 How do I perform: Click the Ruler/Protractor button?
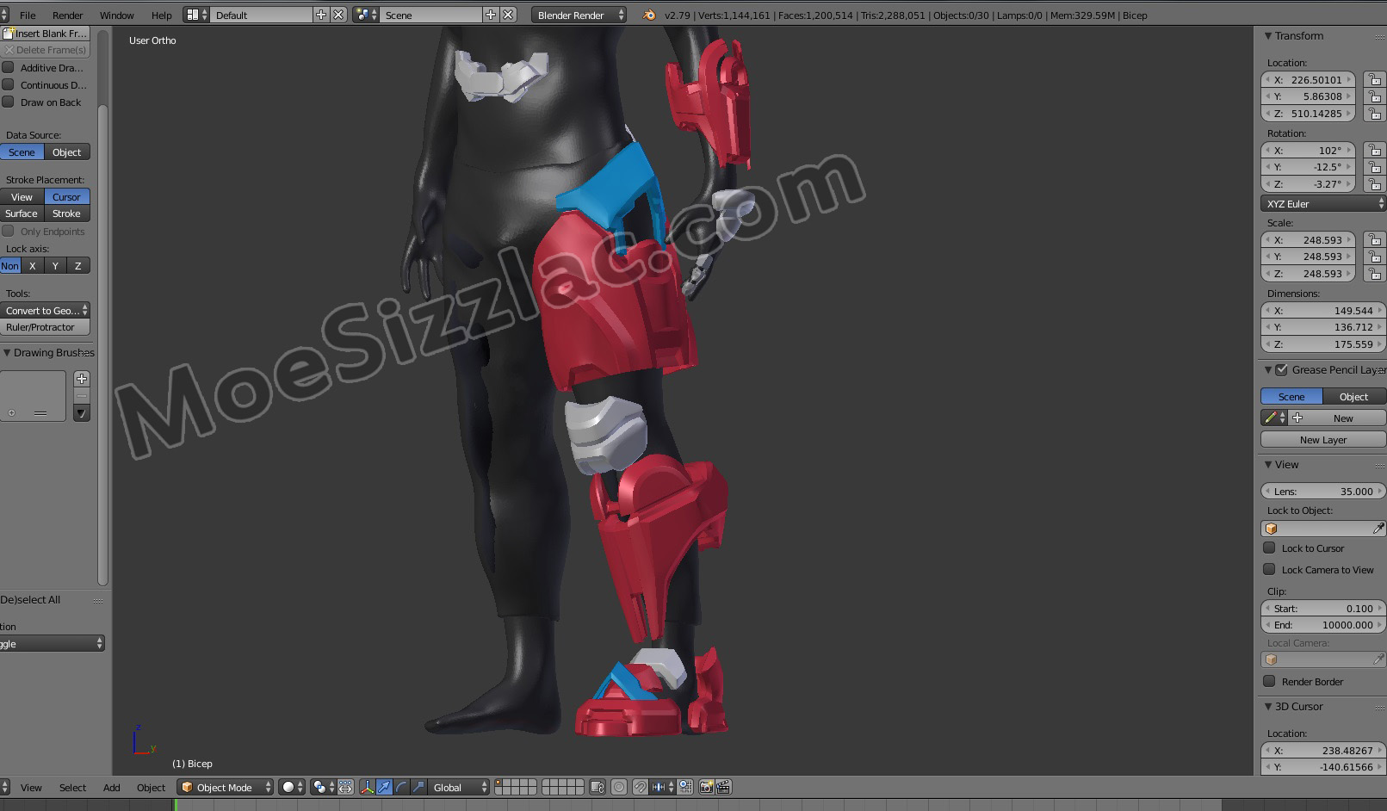(45, 327)
